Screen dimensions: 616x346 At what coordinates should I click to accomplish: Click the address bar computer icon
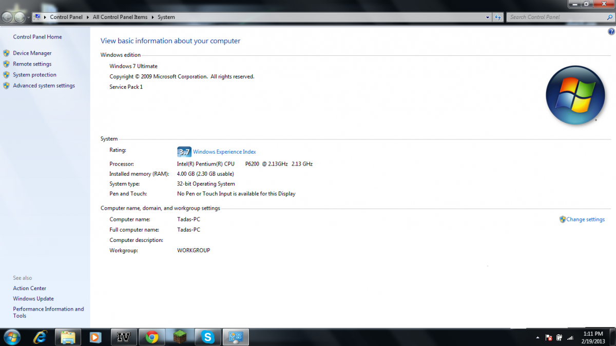pos(37,17)
